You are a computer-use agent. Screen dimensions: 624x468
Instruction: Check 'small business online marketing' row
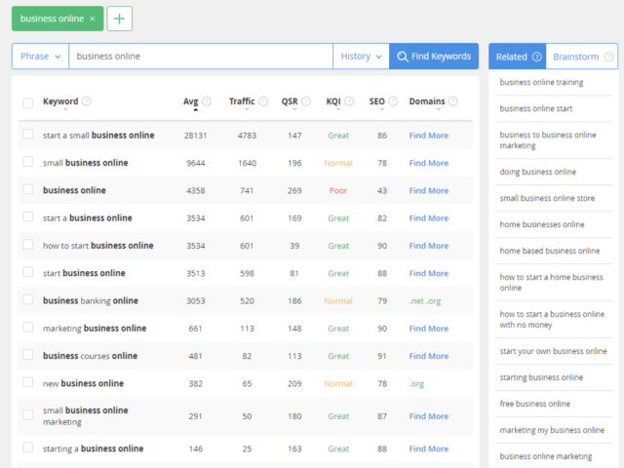point(28,414)
